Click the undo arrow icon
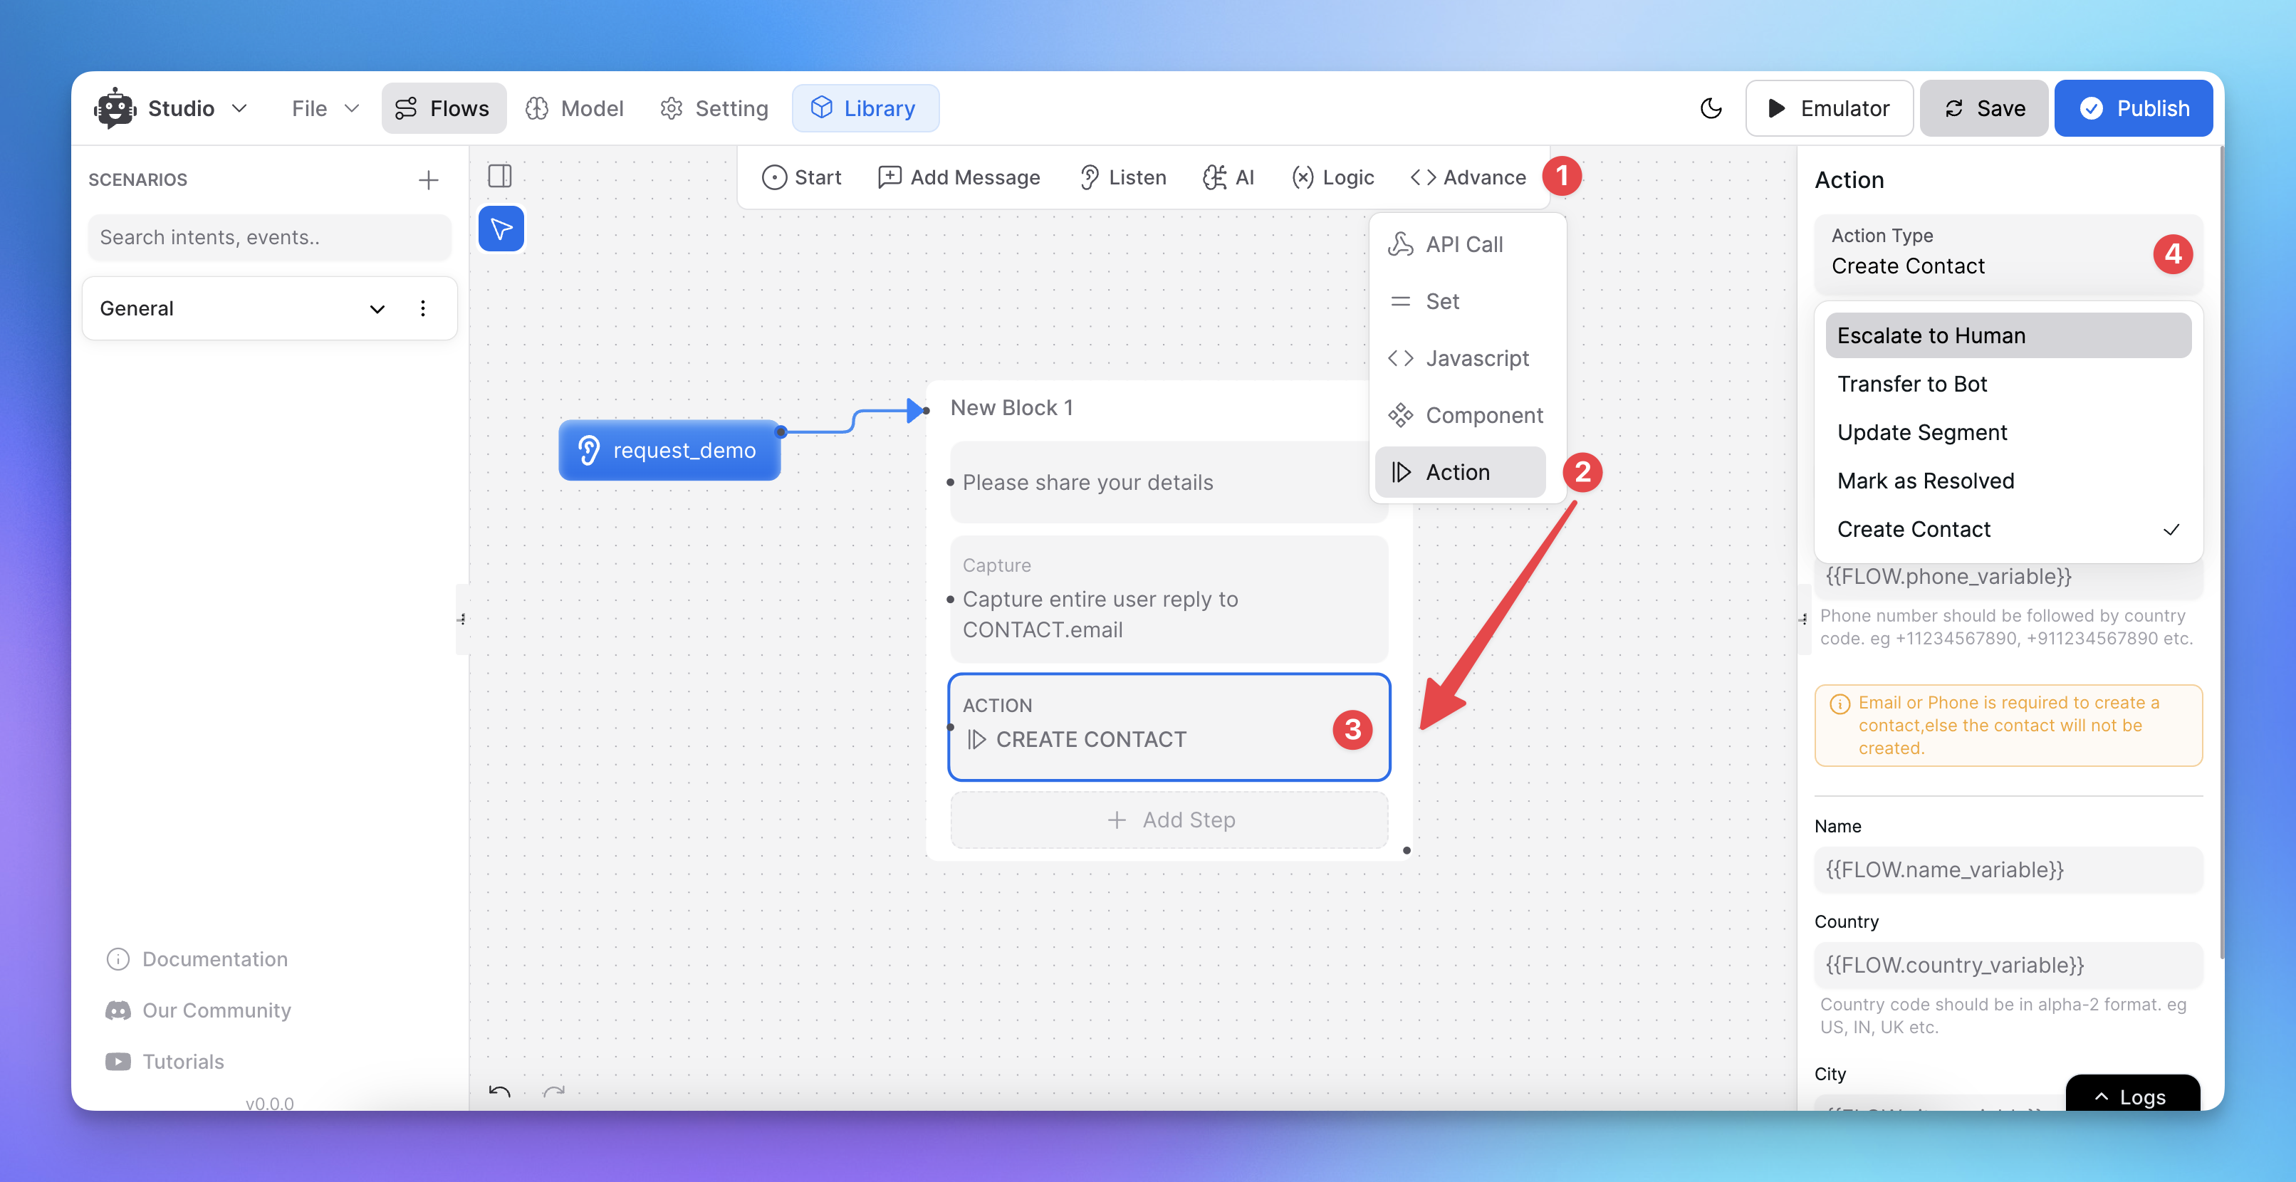Image resolution: width=2296 pixels, height=1182 pixels. click(x=500, y=1091)
